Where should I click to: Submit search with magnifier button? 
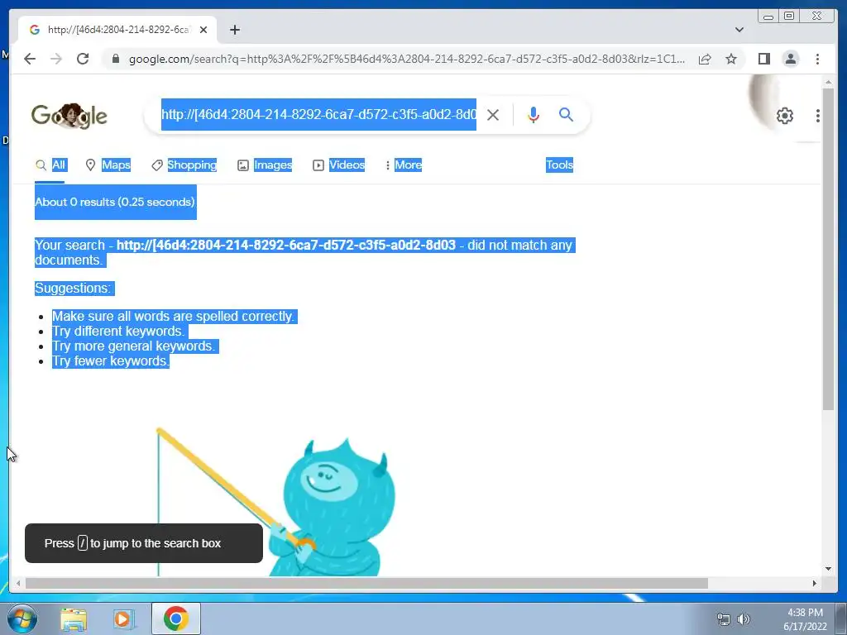pyautogui.click(x=566, y=114)
